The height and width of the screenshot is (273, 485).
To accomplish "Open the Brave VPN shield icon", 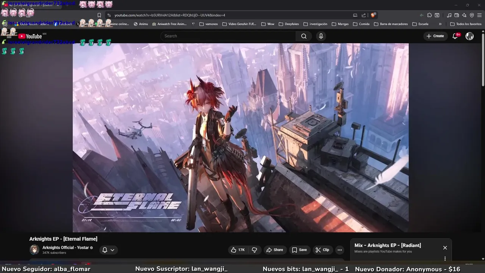I will pos(472,15).
